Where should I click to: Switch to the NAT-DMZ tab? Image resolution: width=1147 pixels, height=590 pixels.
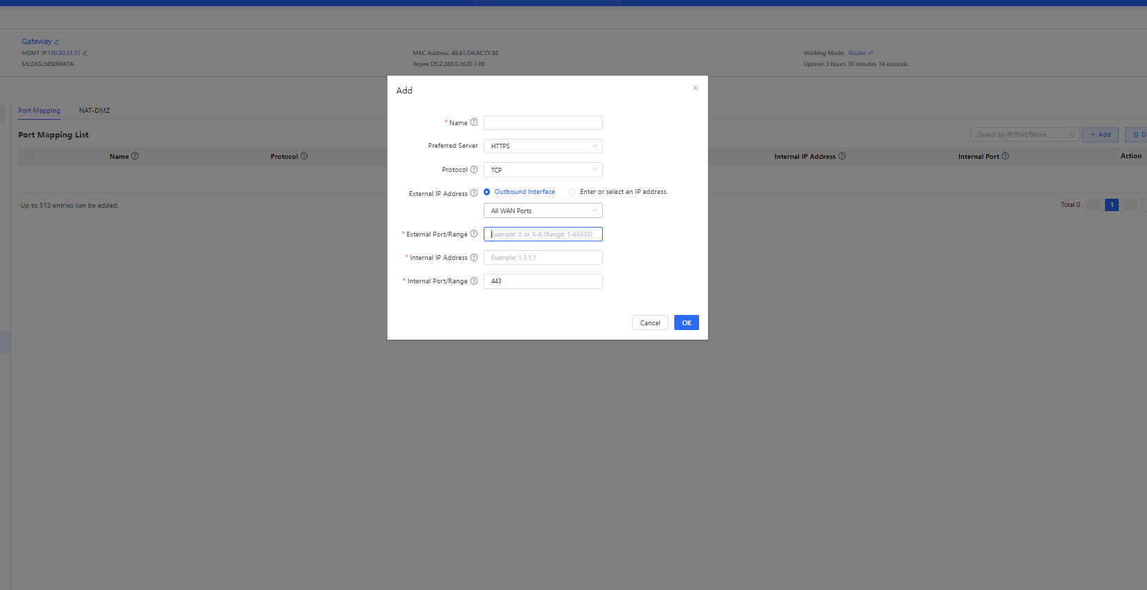tap(94, 111)
